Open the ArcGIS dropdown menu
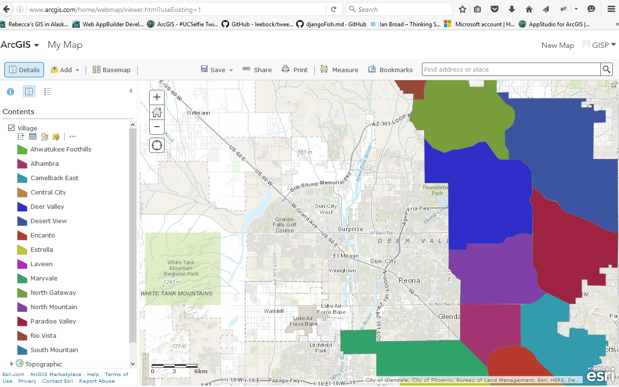This screenshot has width=619, height=387. 20,45
